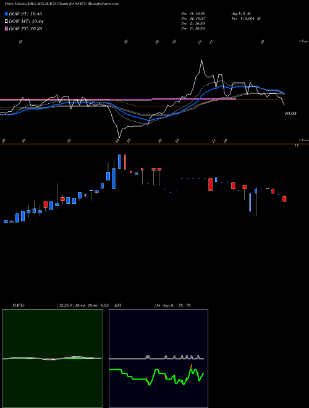Click the '<Tops' axis label
The height and width of the screenshot is (408, 309).
click(x=304, y=41)
